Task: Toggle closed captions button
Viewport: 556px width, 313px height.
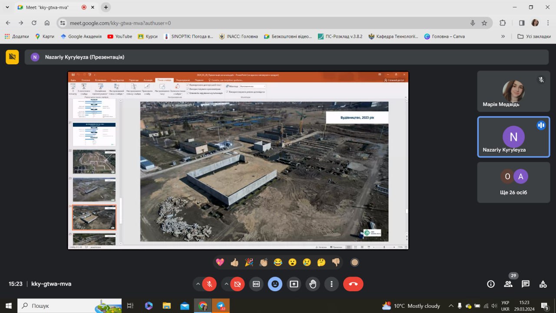Action: coord(256,284)
